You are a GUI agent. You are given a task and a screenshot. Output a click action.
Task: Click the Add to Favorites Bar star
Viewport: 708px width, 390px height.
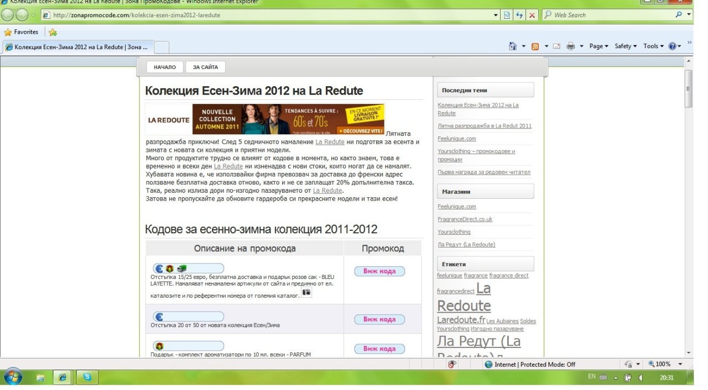click(x=53, y=32)
